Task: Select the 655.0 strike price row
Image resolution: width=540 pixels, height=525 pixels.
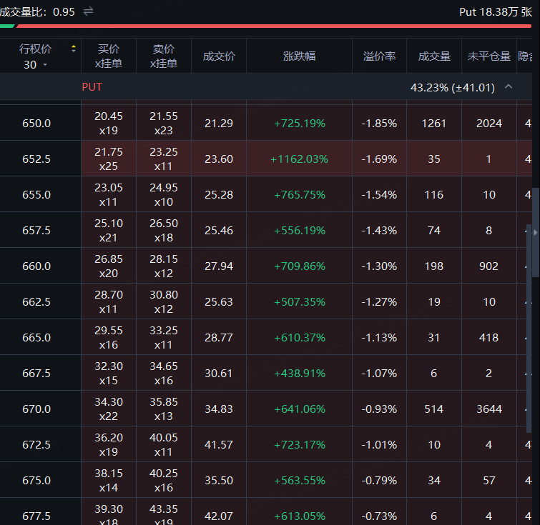Action: coord(266,194)
